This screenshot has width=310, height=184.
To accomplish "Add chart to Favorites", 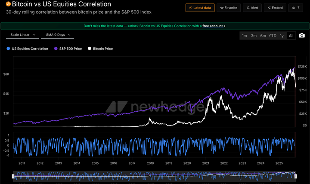I will coord(229,8).
